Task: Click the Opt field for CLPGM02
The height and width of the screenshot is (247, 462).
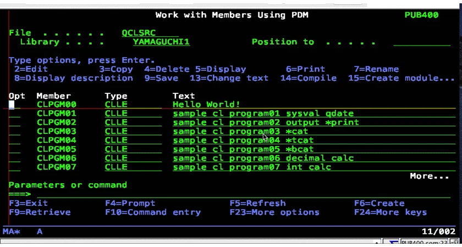Action: click(x=14, y=122)
